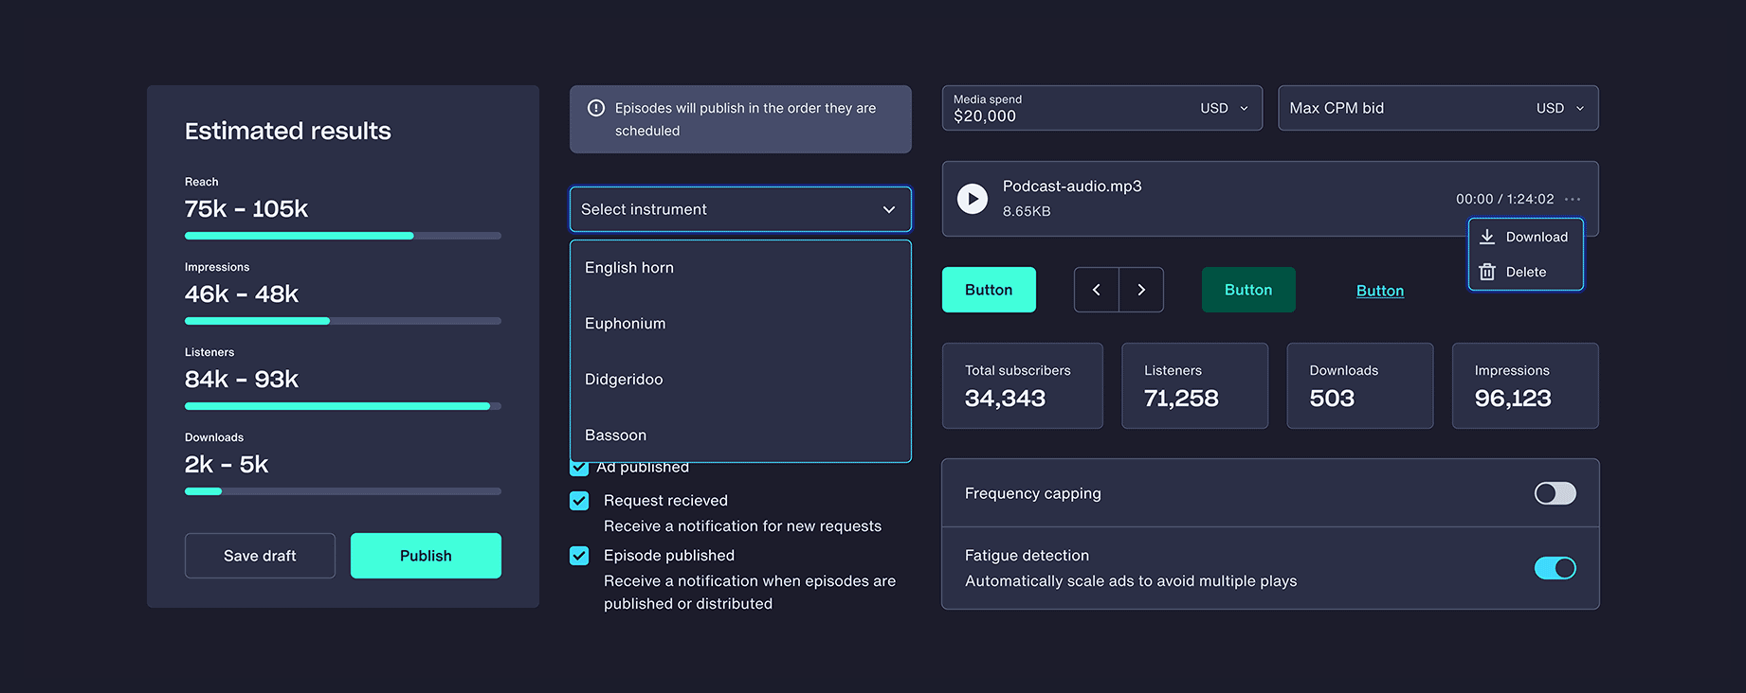Click the 2k - 5k downloads value
This screenshot has width=1746, height=693.
point(227,464)
